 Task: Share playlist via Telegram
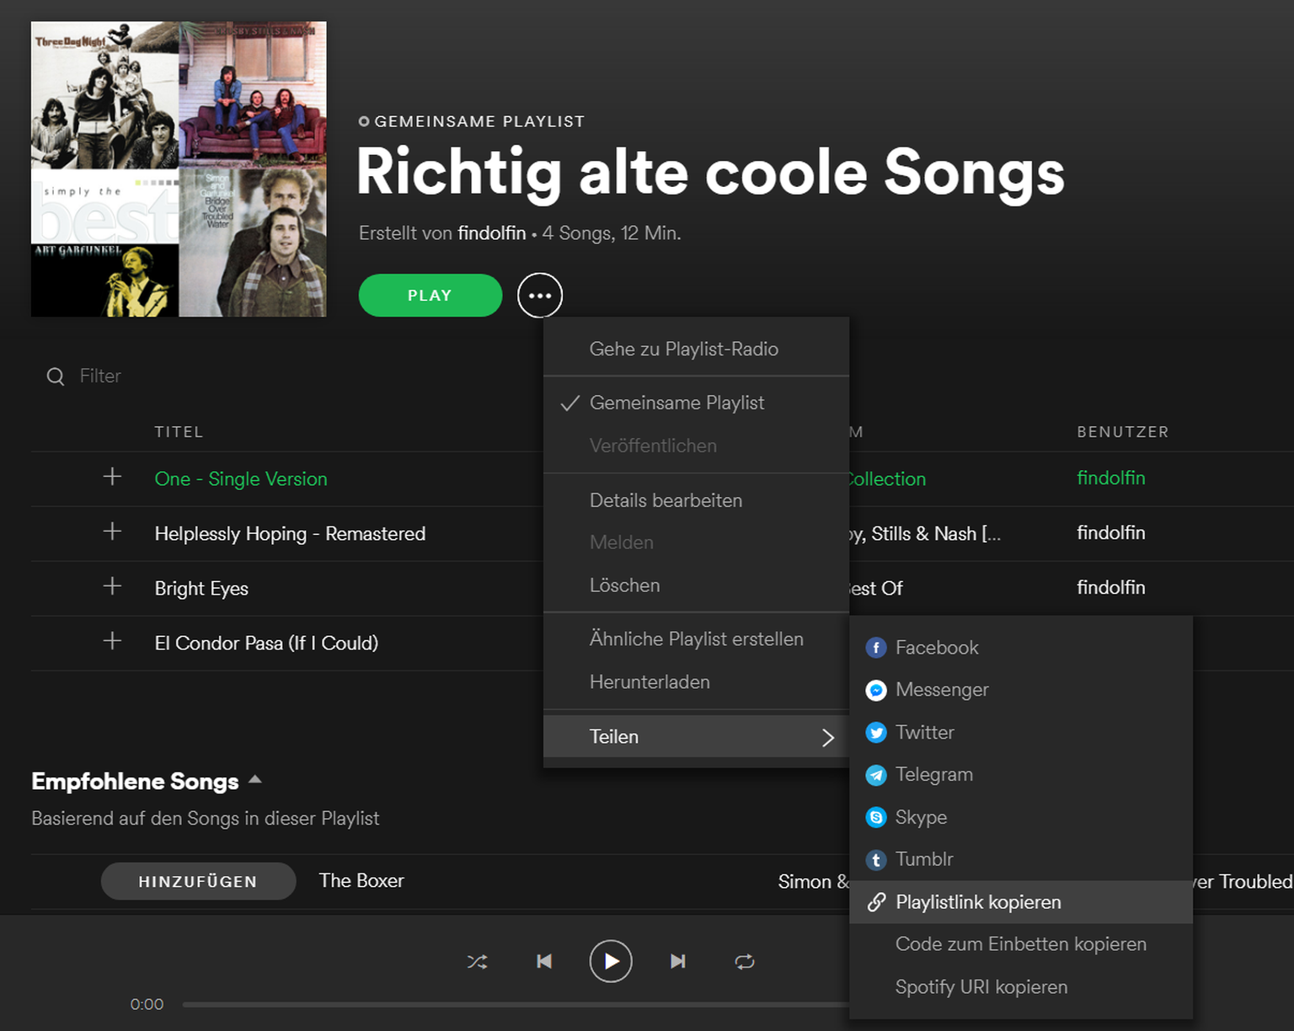pyautogui.click(x=933, y=774)
